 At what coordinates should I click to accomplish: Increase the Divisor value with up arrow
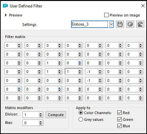41,113
